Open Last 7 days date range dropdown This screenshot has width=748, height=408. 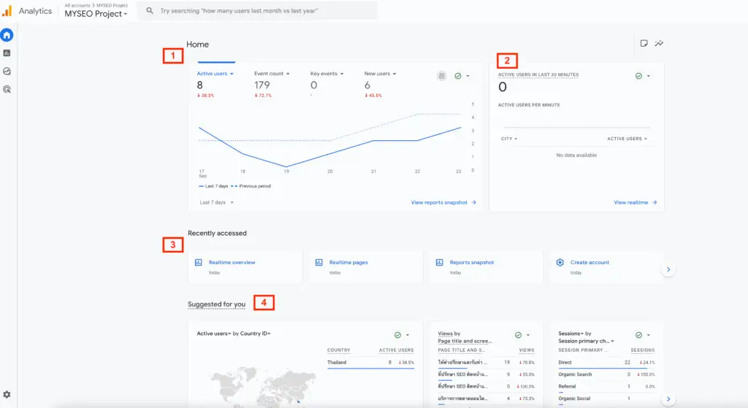click(x=216, y=203)
